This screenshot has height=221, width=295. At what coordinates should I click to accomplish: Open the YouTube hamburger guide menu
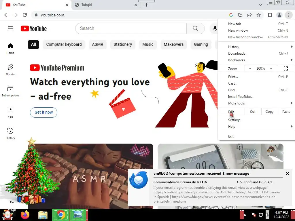tap(10, 28)
